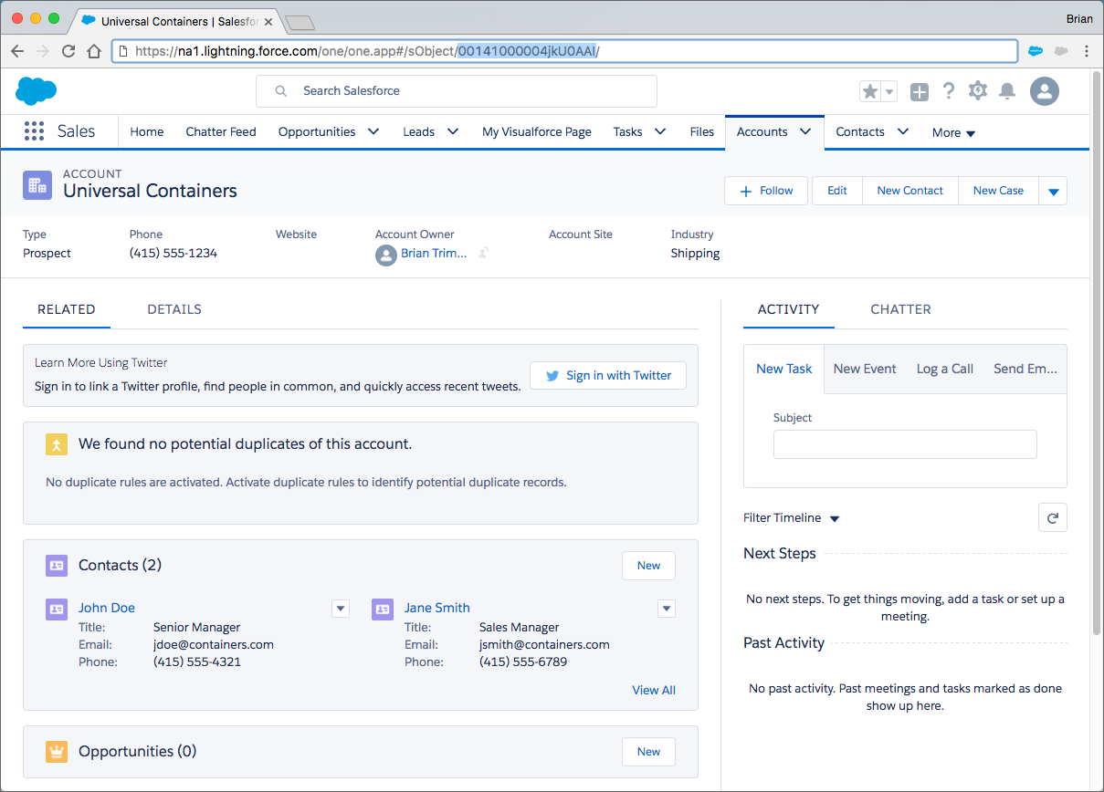1104x792 pixels.
Task: Click the Edit account button
Action: [x=837, y=191]
